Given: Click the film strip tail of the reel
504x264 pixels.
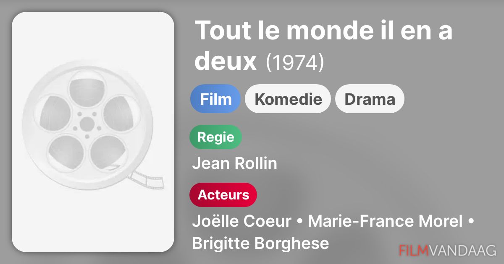Looking at the screenshot, I should click(x=148, y=179).
